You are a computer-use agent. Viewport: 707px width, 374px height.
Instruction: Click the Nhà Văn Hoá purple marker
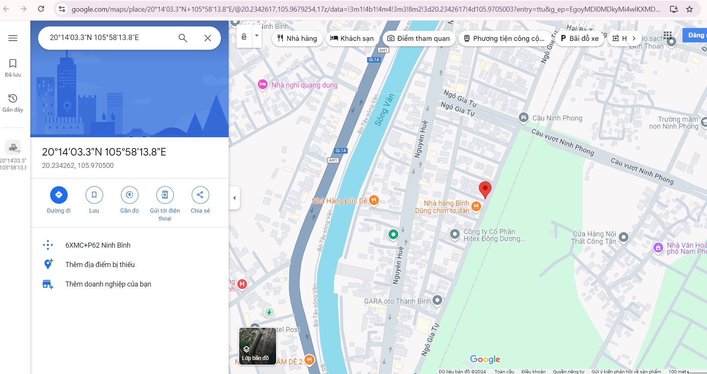658,248
